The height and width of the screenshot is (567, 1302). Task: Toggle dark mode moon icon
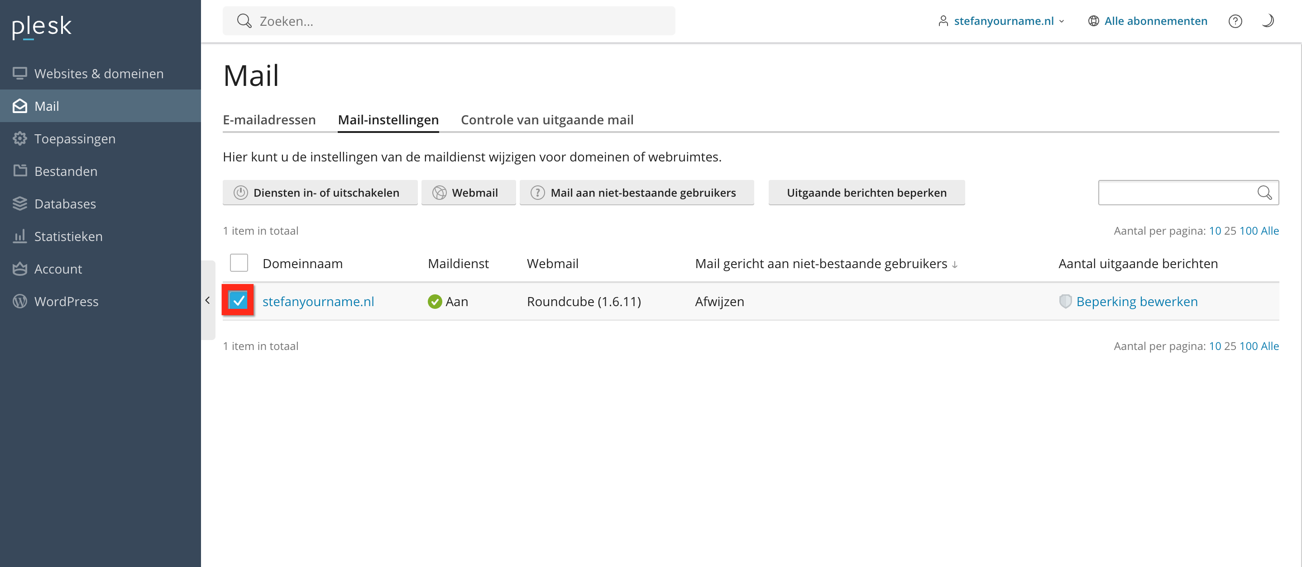click(1267, 21)
